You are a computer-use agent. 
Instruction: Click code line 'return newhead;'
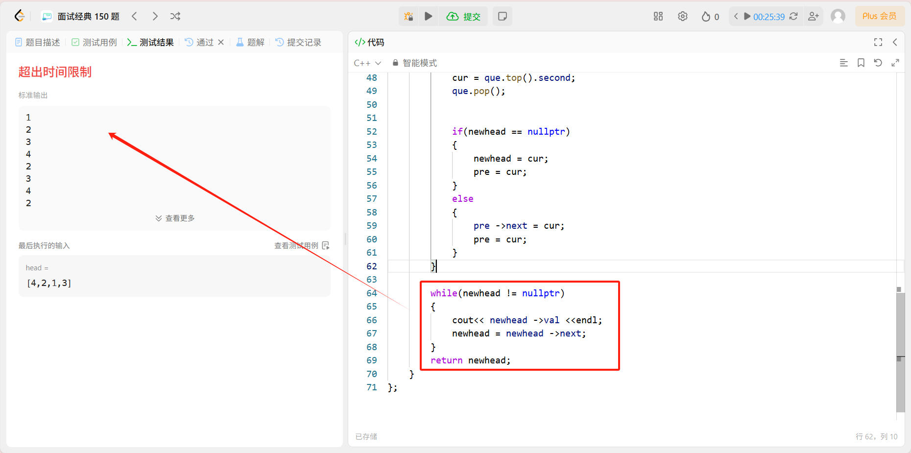[470, 360]
